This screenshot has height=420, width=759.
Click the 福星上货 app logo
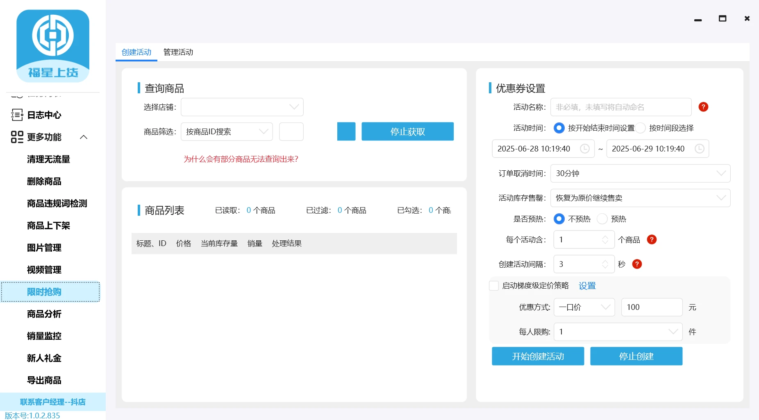tap(53, 46)
